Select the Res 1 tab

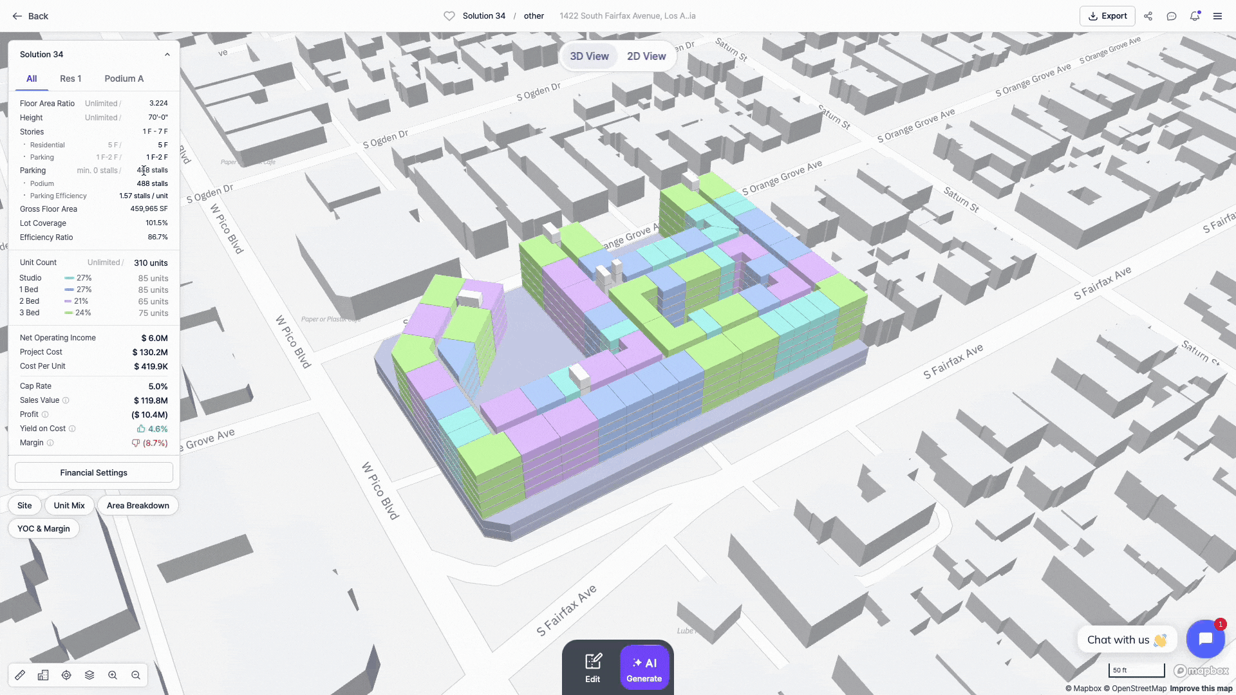tap(70, 79)
